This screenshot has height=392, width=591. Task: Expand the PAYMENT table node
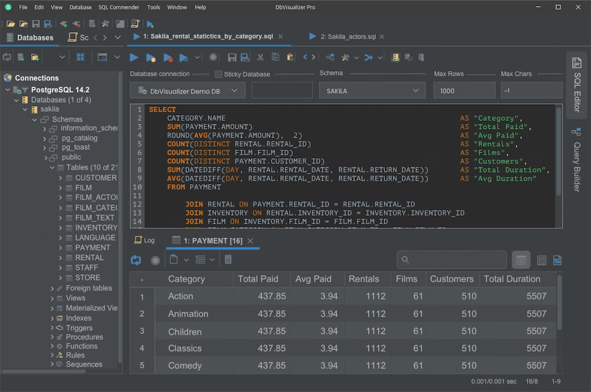(61, 247)
